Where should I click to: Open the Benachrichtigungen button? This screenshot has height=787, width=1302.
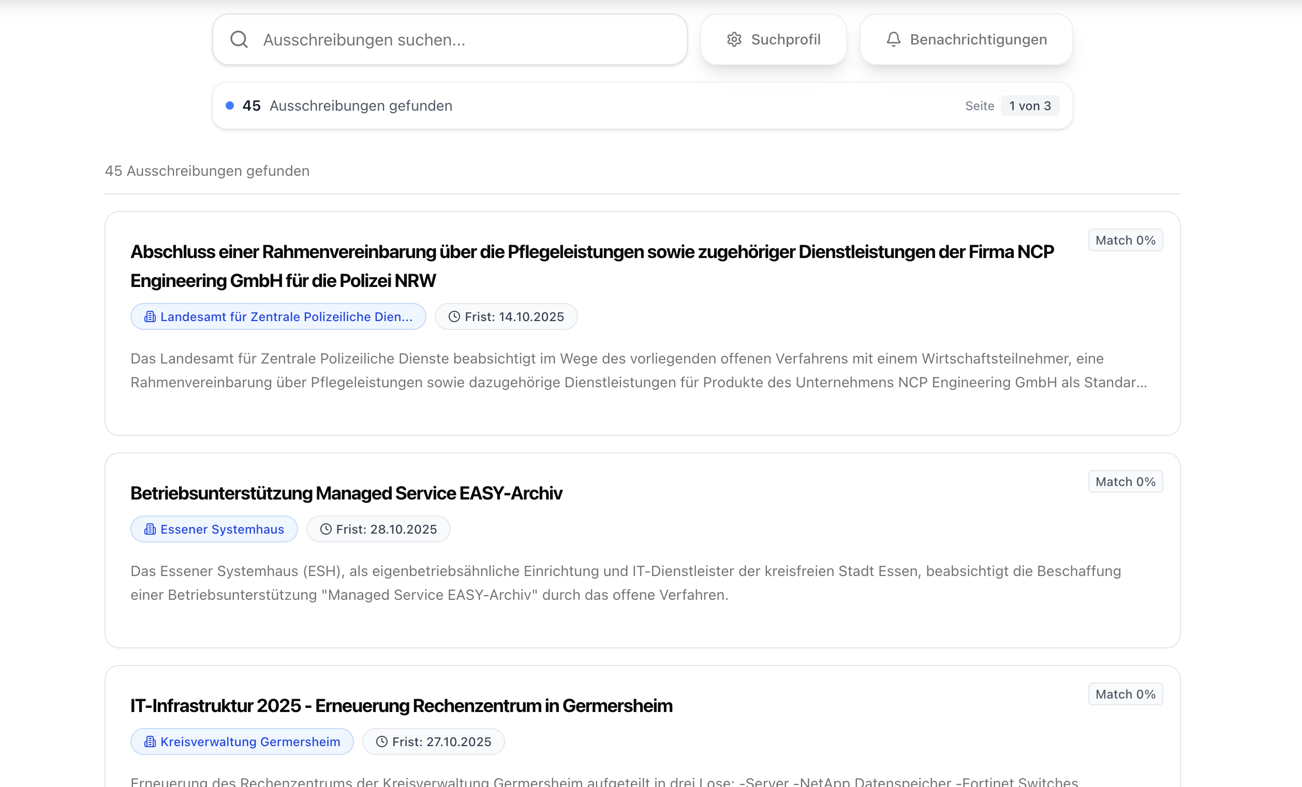coord(966,40)
